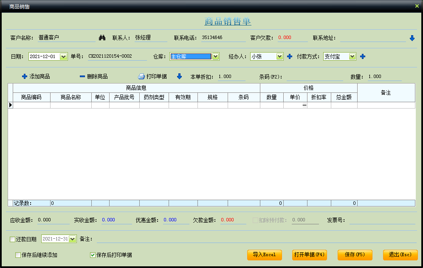This screenshot has width=423, height=268.
Task: Click the 总金额 column header
Action: pyautogui.click(x=344, y=97)
